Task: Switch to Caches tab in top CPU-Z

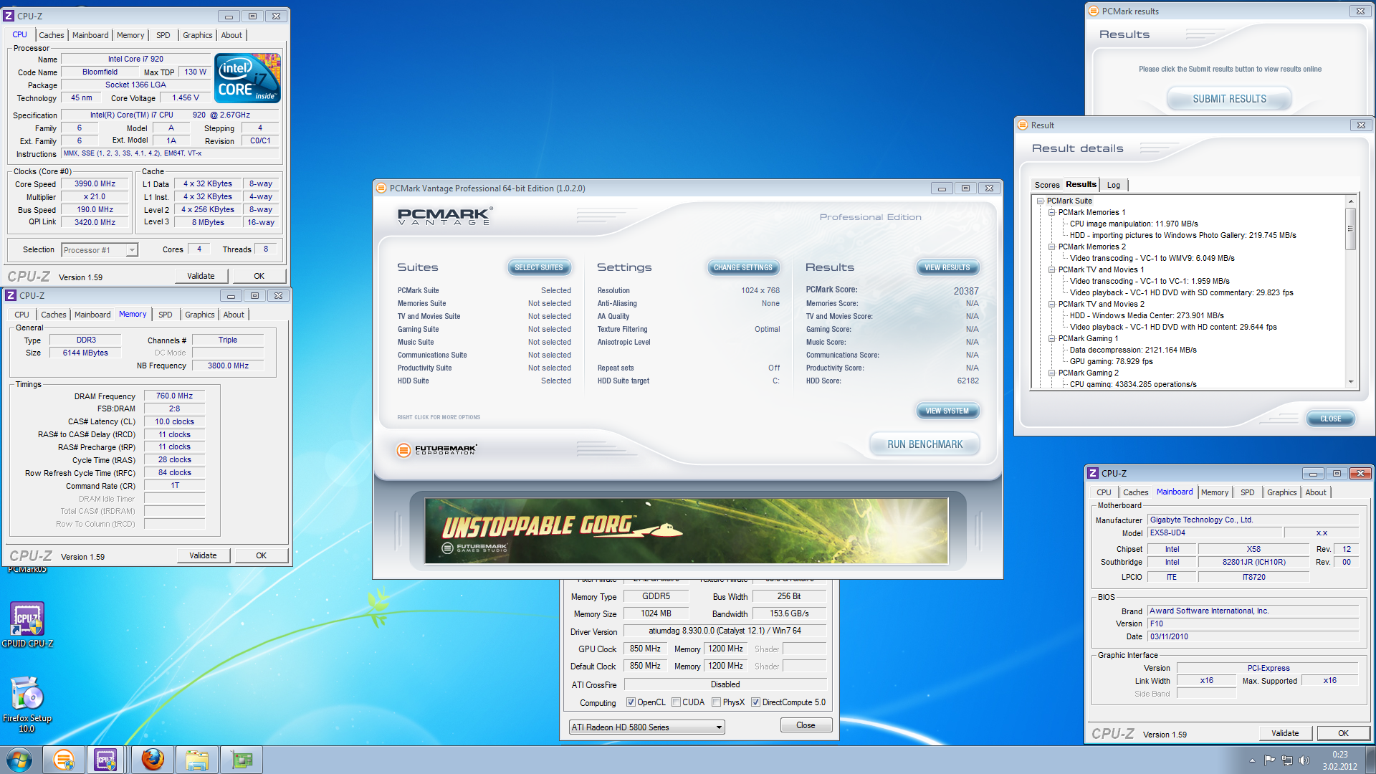Action: pyautogui.click(x=51, y=35)
